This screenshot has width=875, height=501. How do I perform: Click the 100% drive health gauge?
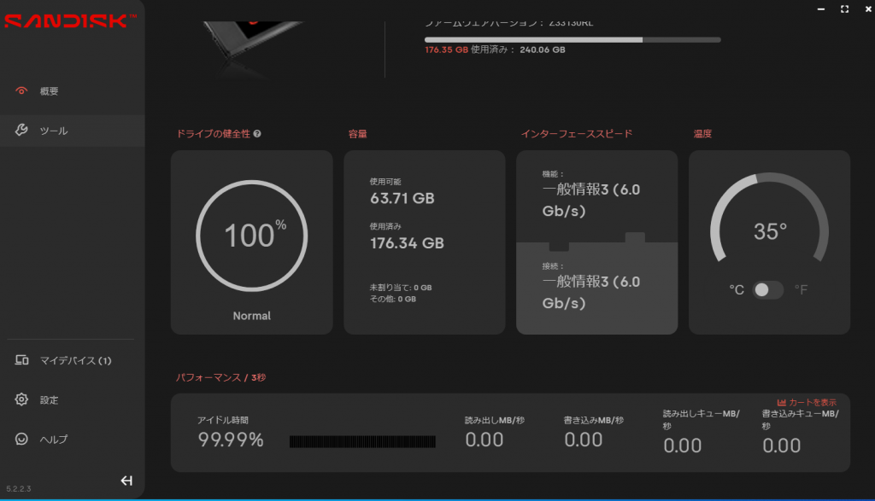coord(251,236)
